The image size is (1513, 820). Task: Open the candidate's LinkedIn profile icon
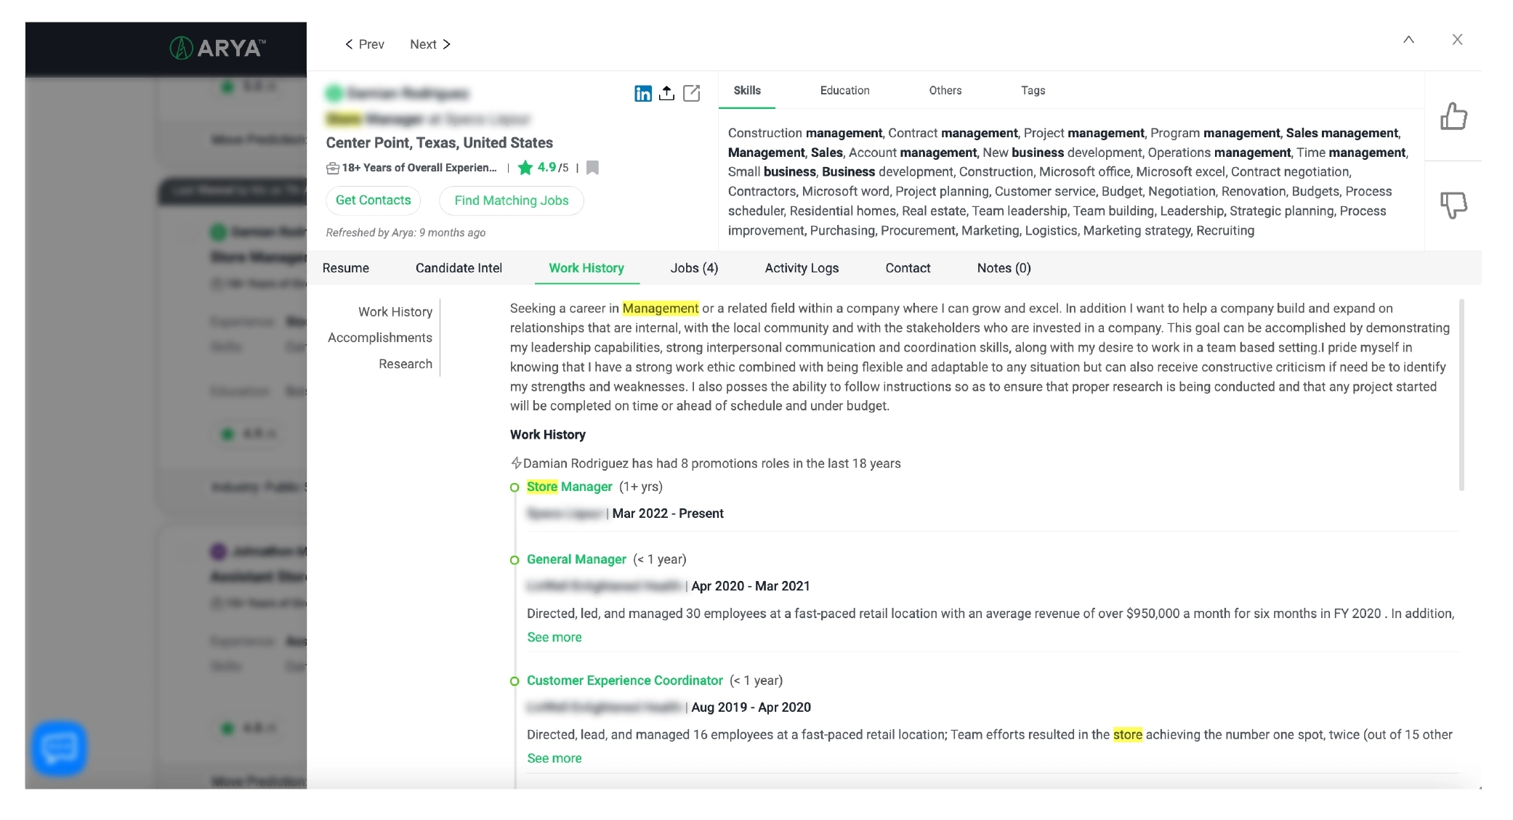point(642,93)
